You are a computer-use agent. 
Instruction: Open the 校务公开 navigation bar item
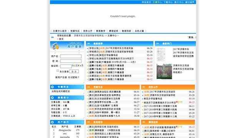click(88, 31)
